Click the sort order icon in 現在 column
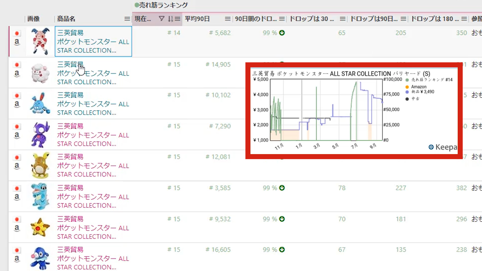This screenshot has height=271, width=482. click(170, 19)
